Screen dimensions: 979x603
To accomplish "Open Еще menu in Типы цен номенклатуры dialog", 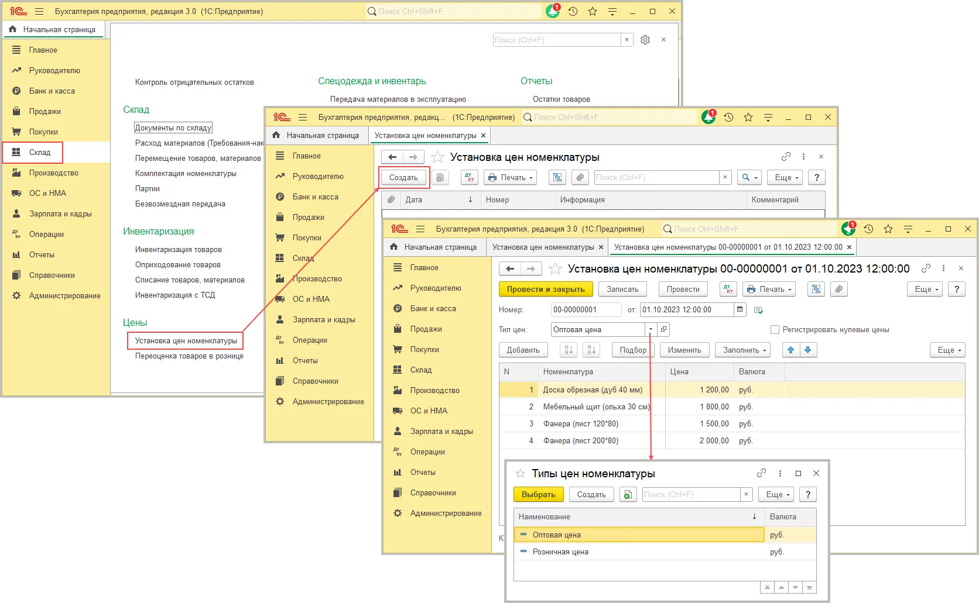I will point(776,494).
